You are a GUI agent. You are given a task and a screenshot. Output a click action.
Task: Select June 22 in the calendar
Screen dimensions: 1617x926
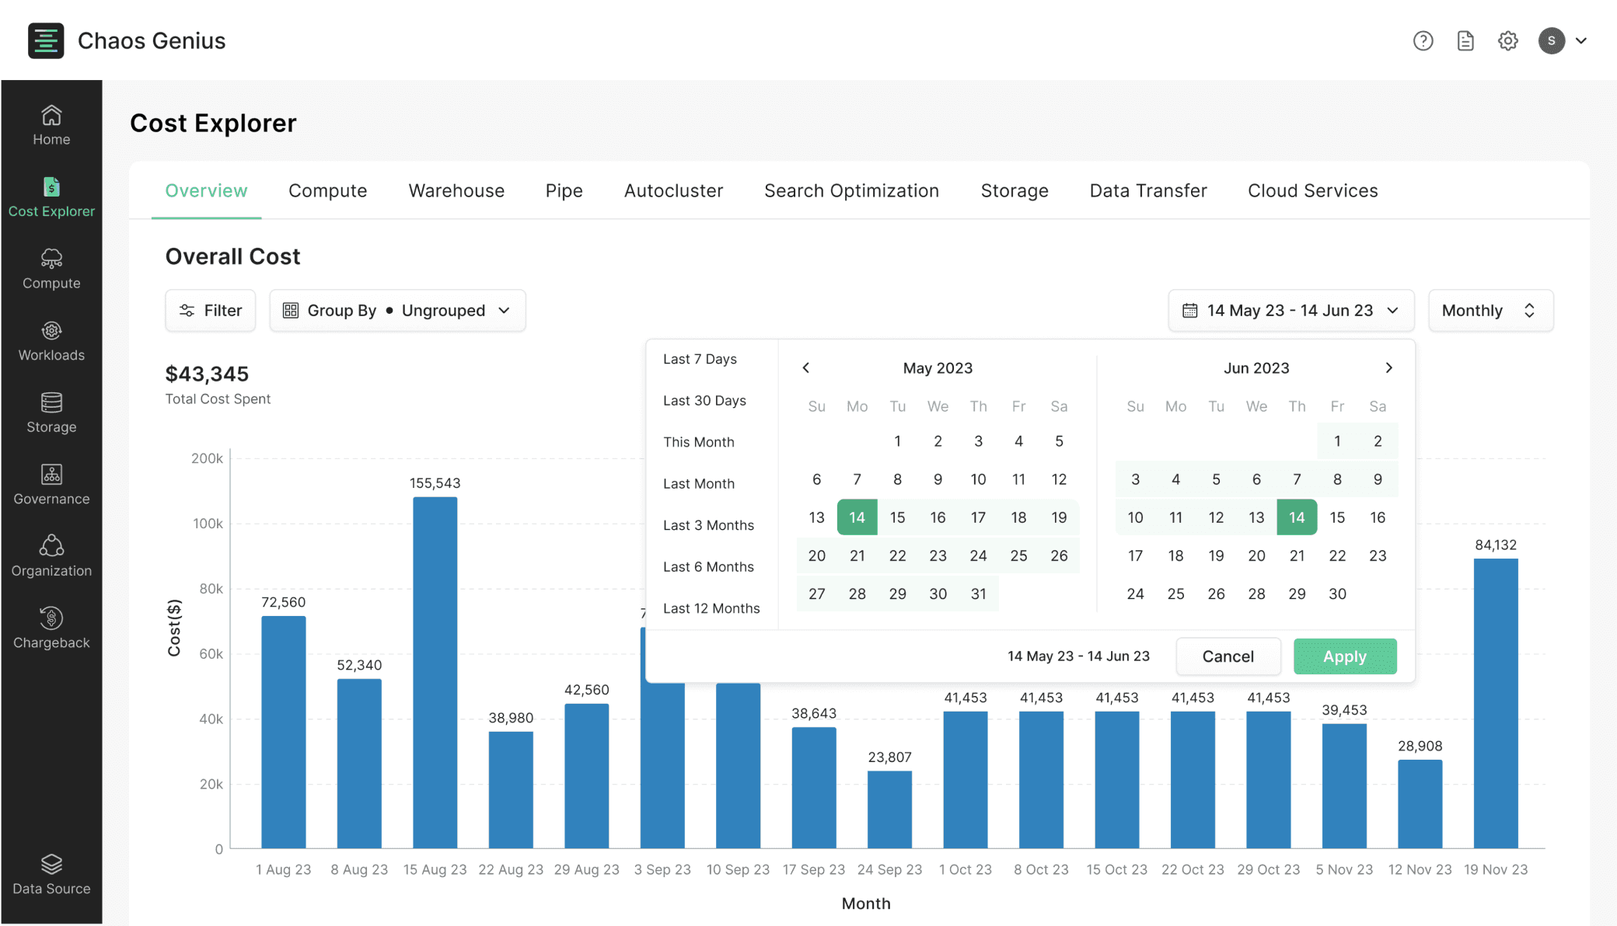1337,555
